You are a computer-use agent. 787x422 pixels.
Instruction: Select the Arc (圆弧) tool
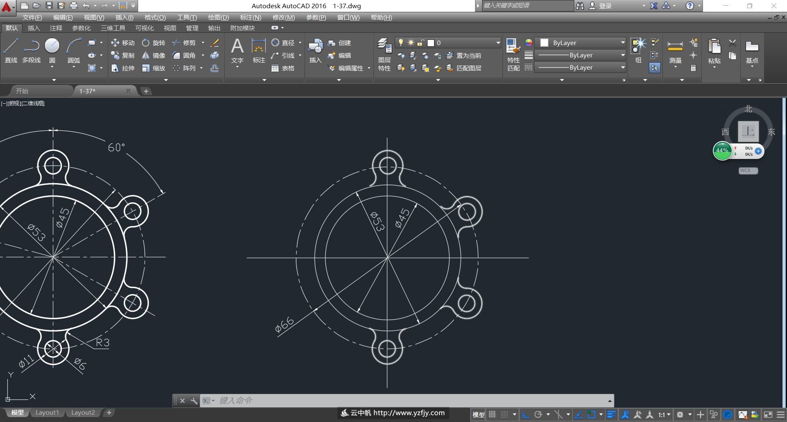[x=74, y=50]
